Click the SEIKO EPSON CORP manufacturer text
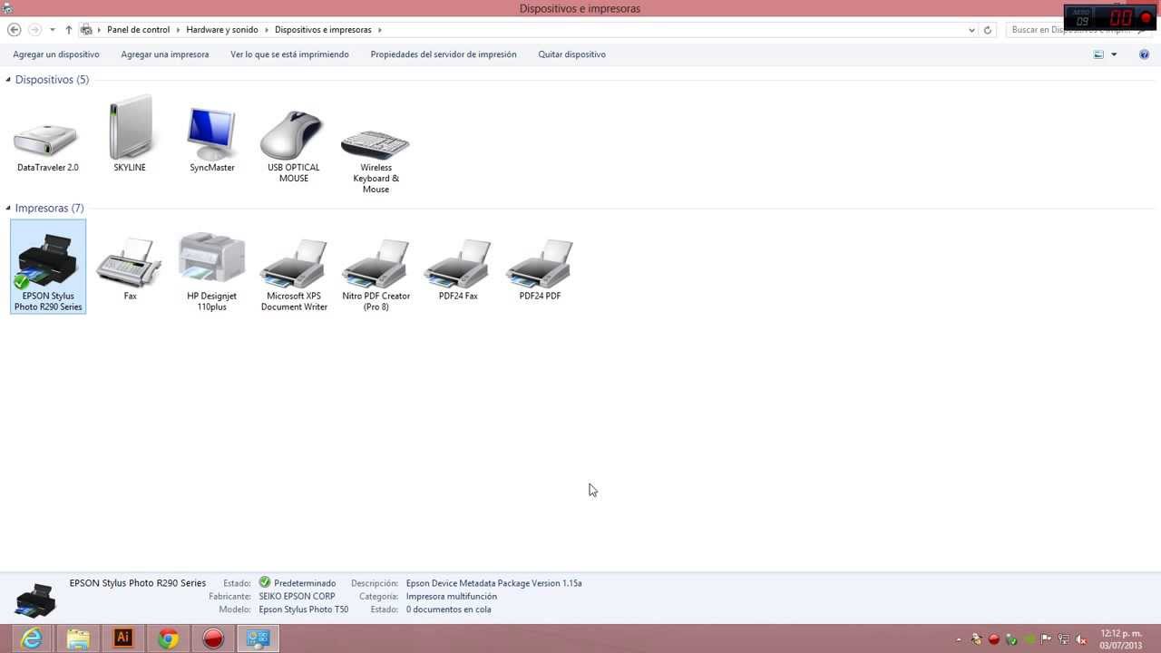Screen dimensions: 1161x653 [x=297, y=597]
